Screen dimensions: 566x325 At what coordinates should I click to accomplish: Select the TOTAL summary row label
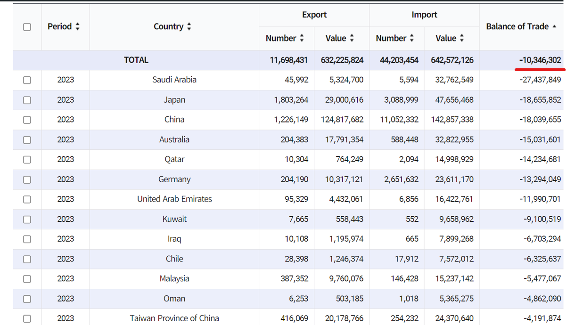tap(136, 60)
